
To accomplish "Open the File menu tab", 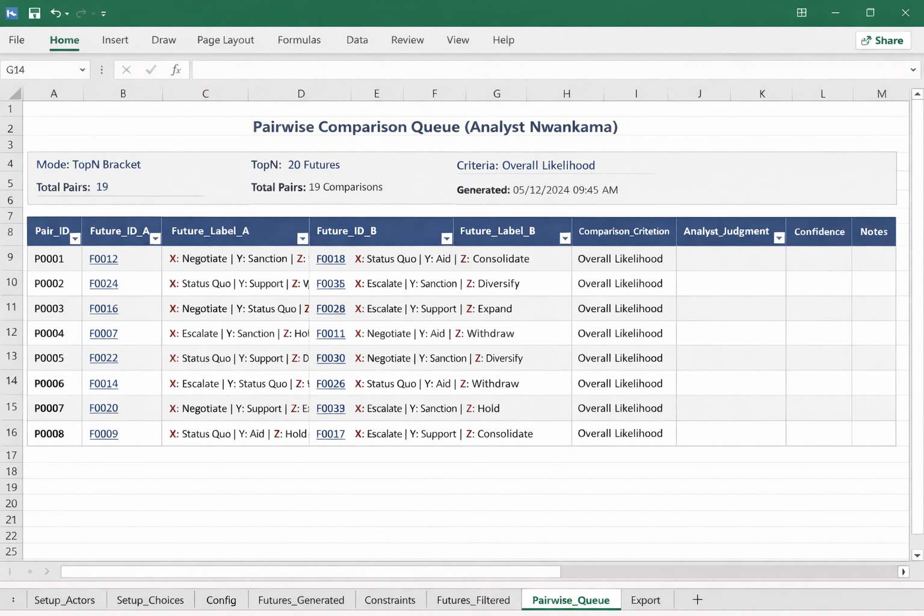I will coord(17,40).
